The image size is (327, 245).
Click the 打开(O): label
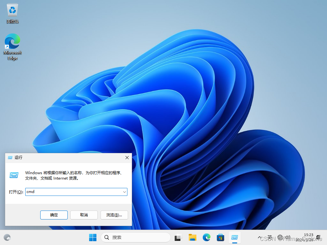click(16, 192)
